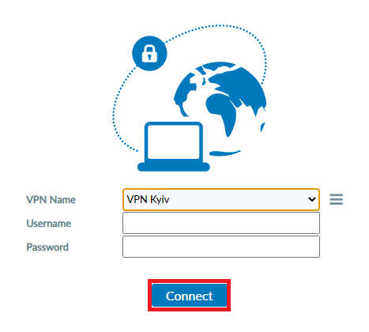Screen dimensions: 369x332
Task: Open the VPN Kyiv combo box
Action: tap(221, 199)
